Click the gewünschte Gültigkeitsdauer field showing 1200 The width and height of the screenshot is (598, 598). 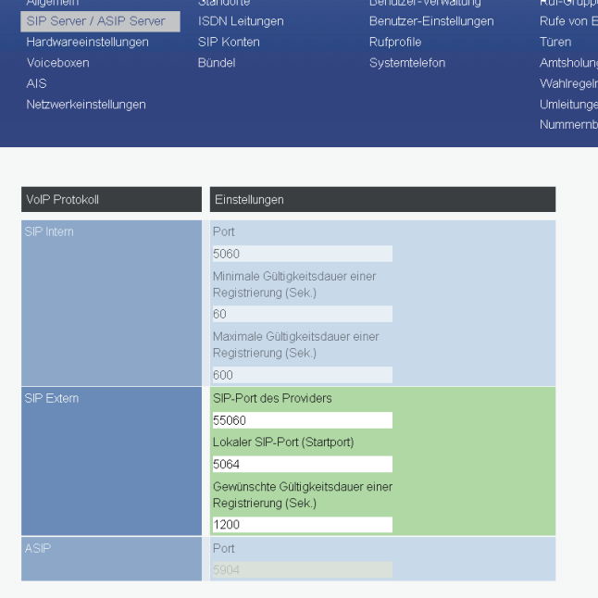pyautogui.click(x=302, y=525)
